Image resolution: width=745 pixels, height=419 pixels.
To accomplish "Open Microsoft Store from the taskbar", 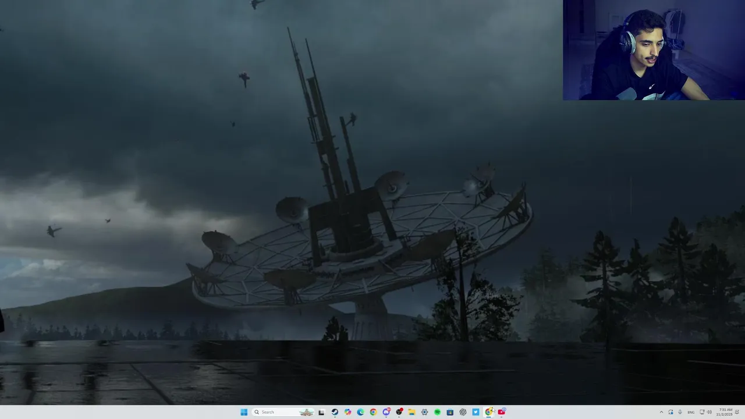I will (x=450, y=412).
